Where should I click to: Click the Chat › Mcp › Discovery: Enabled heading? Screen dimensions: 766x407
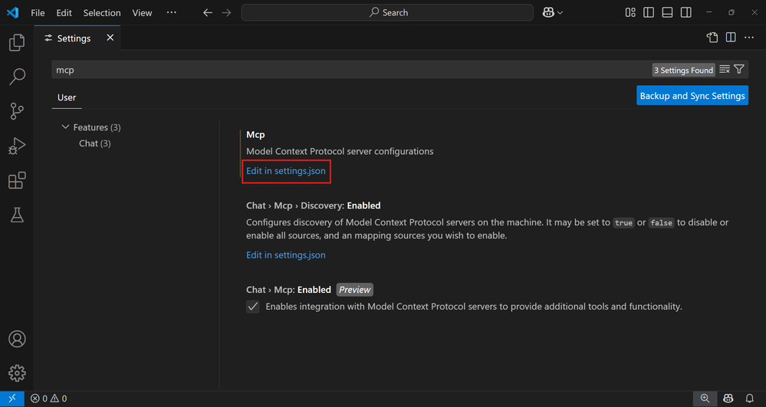tap(313, 205)
